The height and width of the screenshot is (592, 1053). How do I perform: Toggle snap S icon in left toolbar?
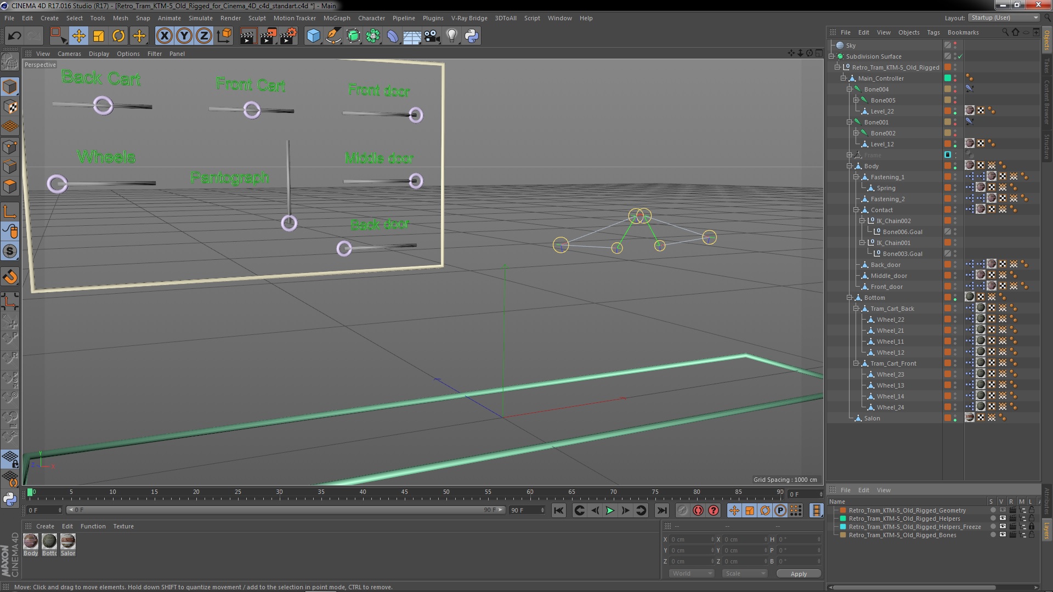[10, 252]
